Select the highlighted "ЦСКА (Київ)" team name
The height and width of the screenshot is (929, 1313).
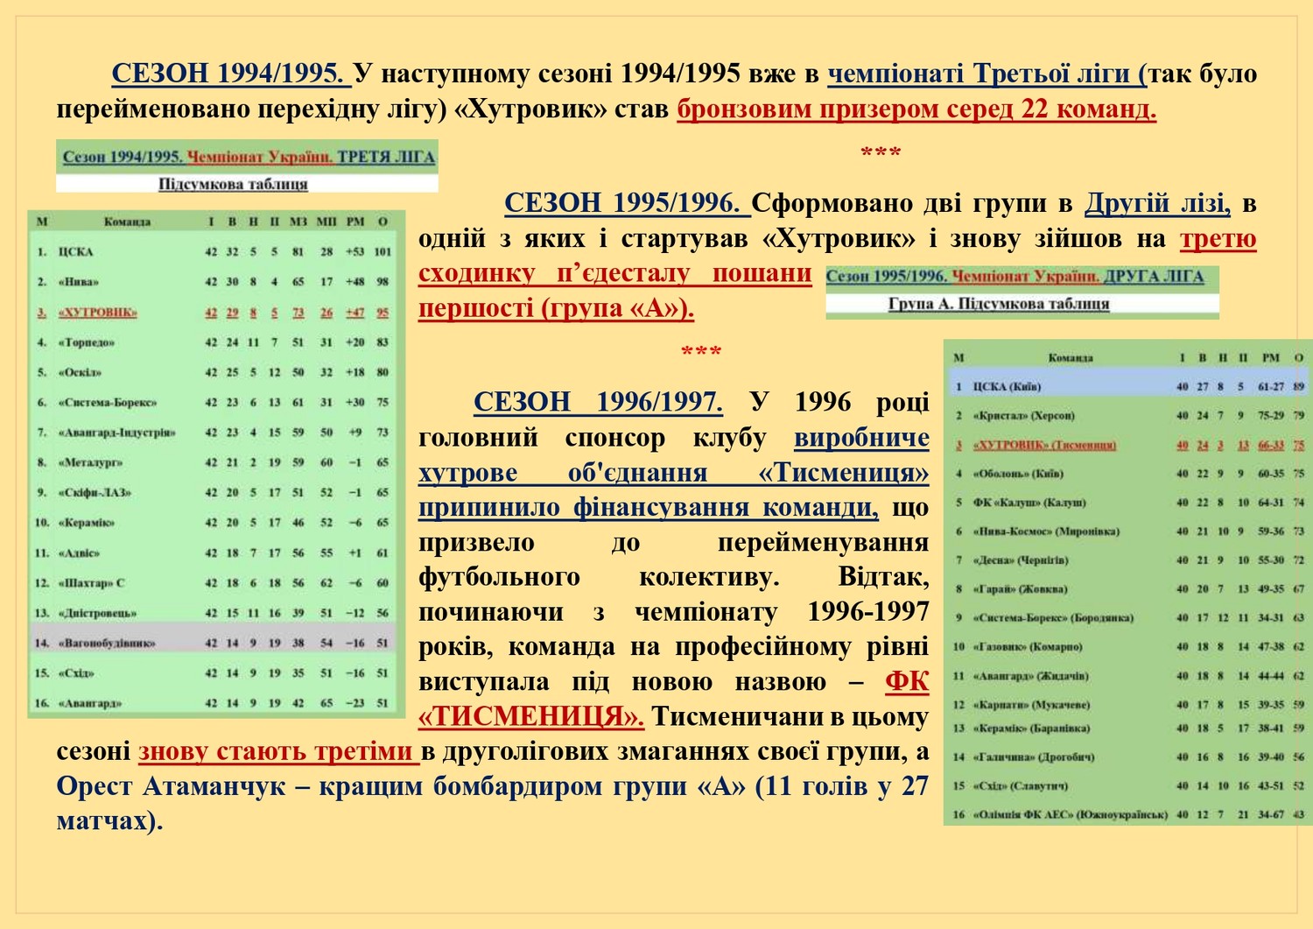(x=1007, y=387)
